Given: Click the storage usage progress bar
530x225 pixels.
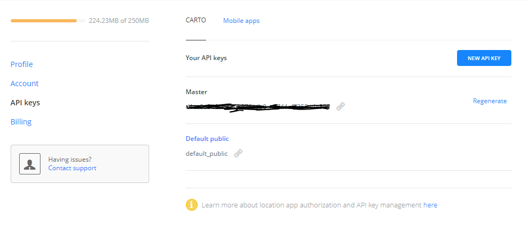Looking at the screenshot, I should (x=47, y=21).
